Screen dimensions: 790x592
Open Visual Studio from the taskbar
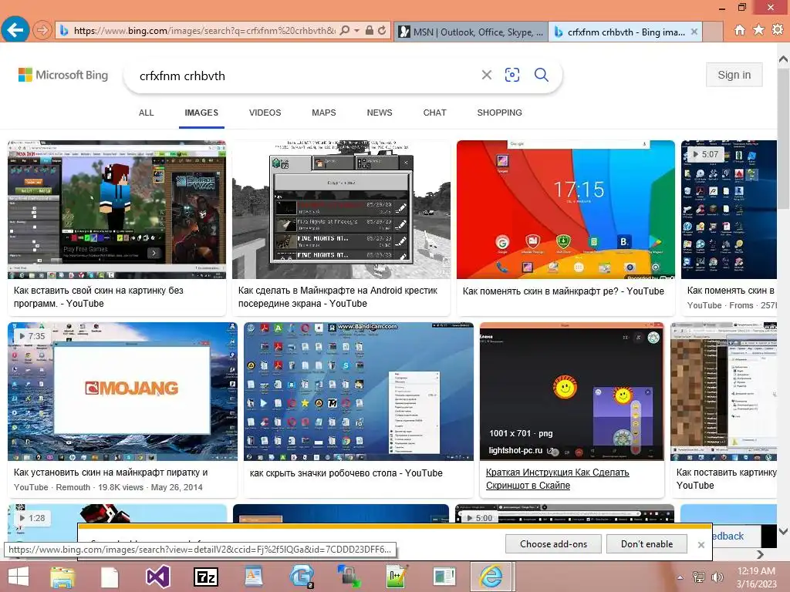pyautogui.click(x=157, y=577)
